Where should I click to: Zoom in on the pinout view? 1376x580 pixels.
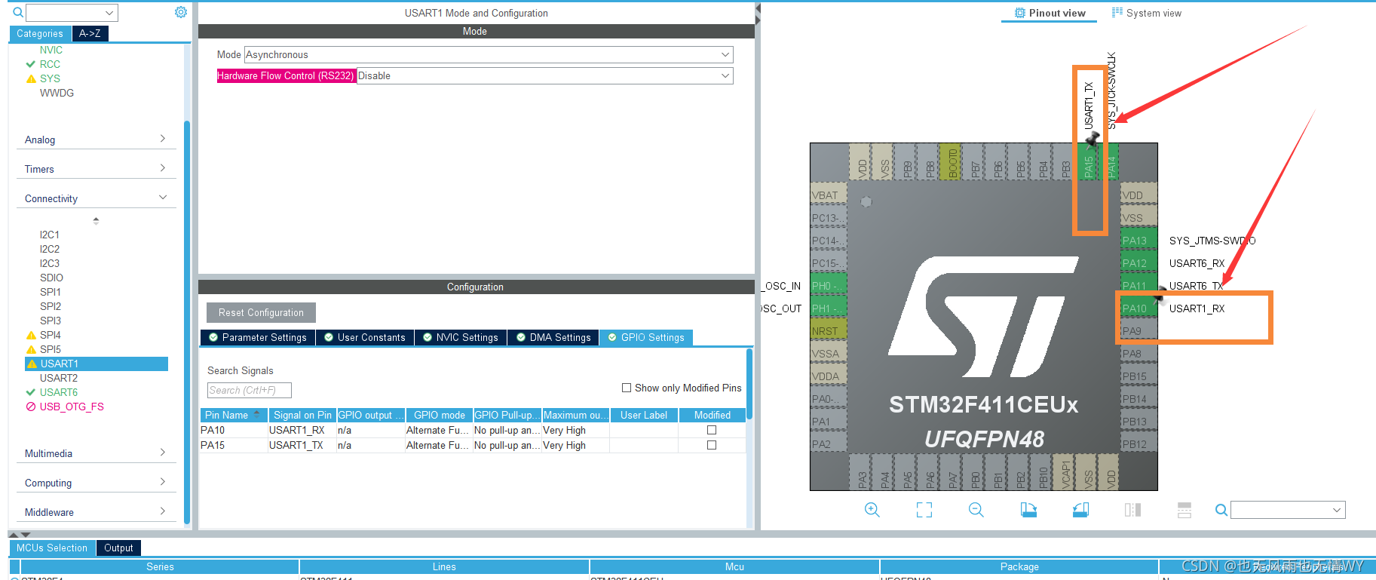pos(872,510)
